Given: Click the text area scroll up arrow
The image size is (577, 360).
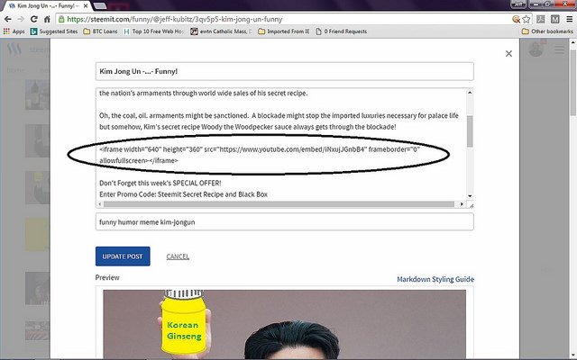Looking at the screenshot, I should pos(470,93).
